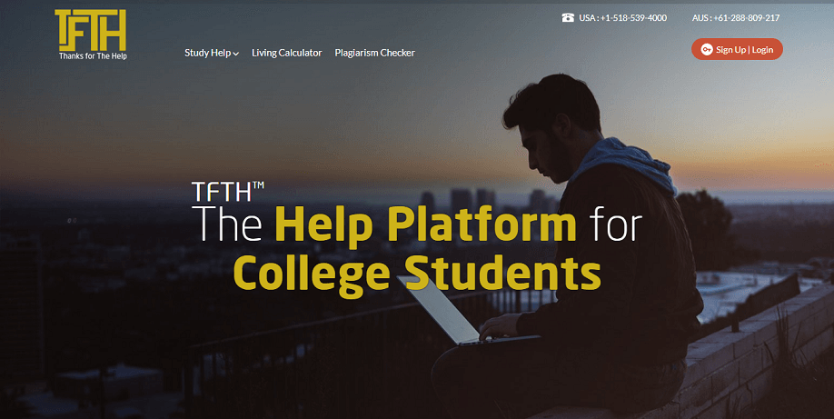The height and width of the screenshot is (419, 834).
Task: Open the Living Calculator page
Action: click(287, 53)
